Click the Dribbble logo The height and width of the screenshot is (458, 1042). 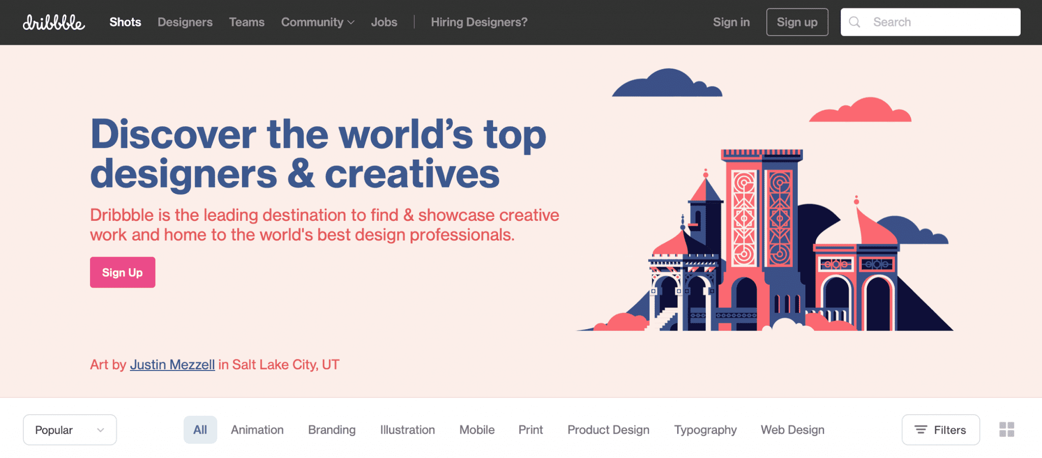click(53, 22)
